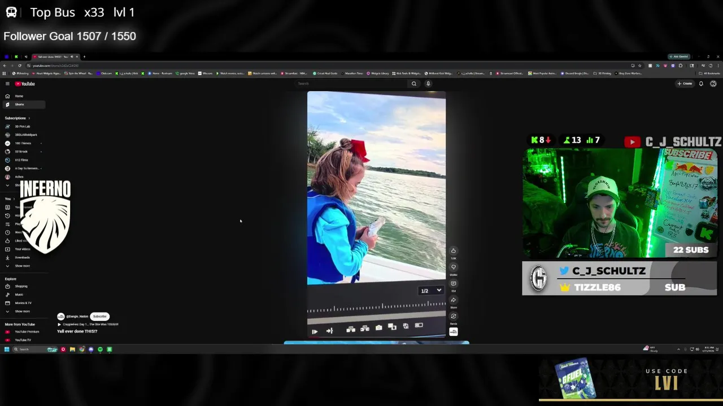The image size is (723, 406).
Task: Open a new browser tab with plus
Action: [84, 56]
